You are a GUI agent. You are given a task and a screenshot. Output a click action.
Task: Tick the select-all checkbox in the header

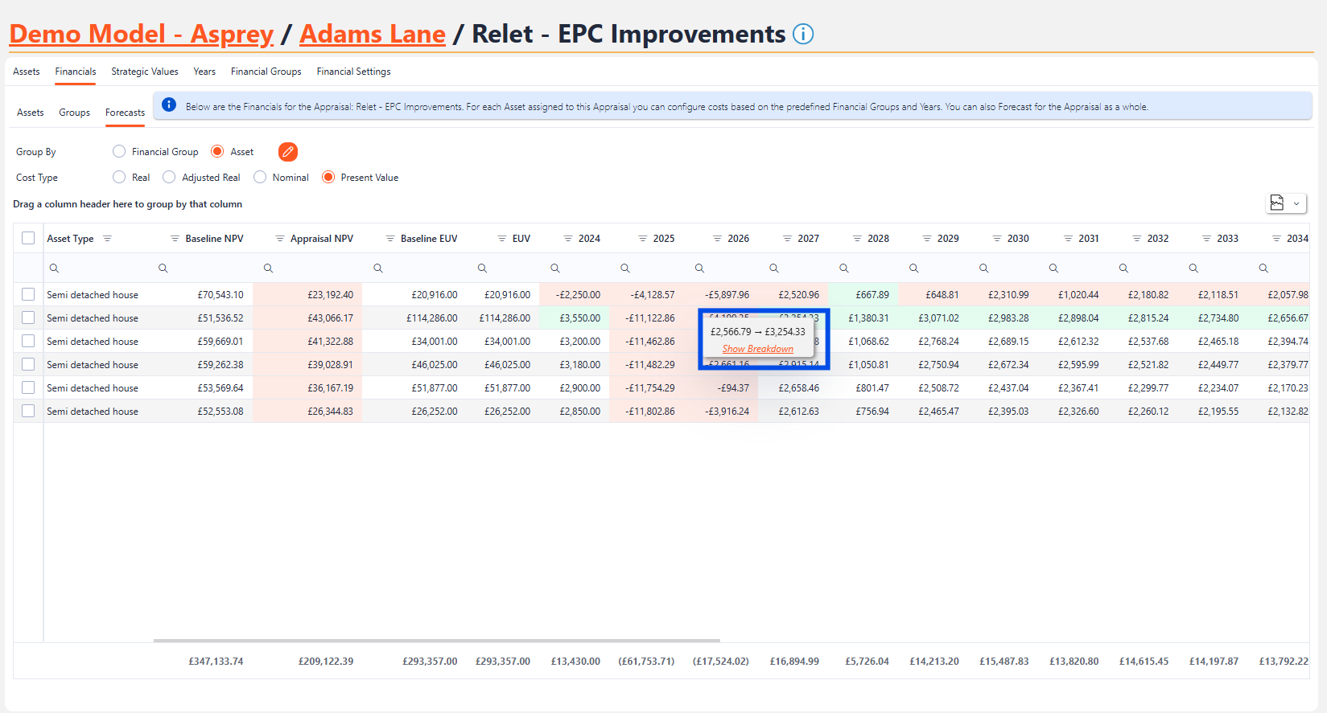[28, 238]
